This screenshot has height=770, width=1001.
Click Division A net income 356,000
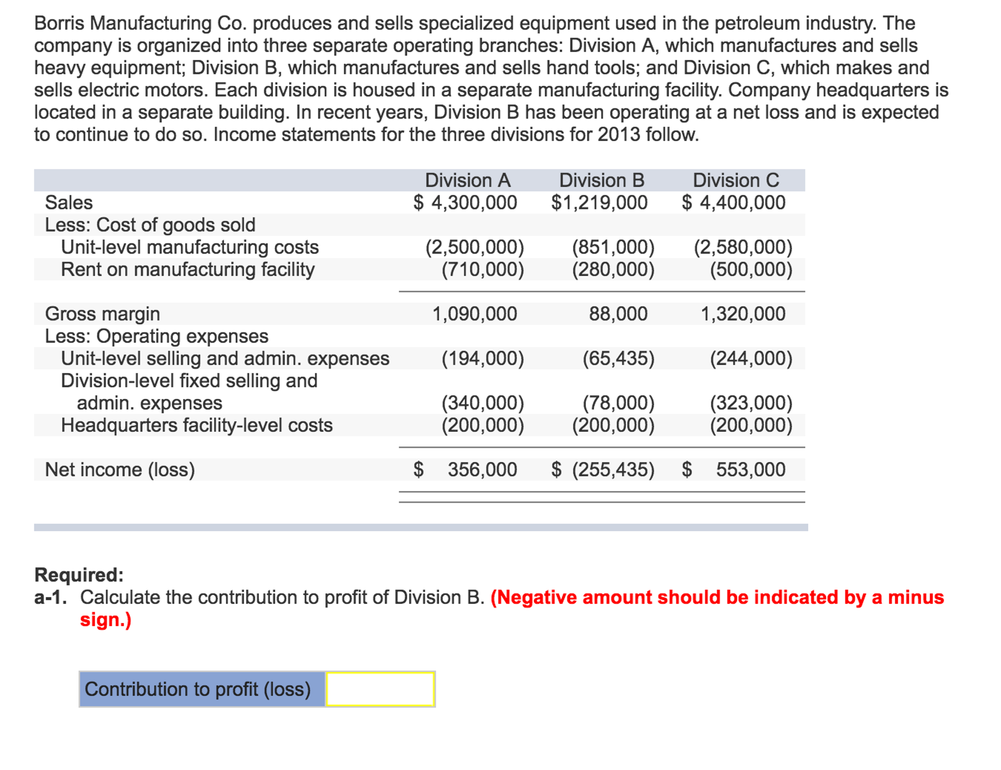click(x=482, y=469)
